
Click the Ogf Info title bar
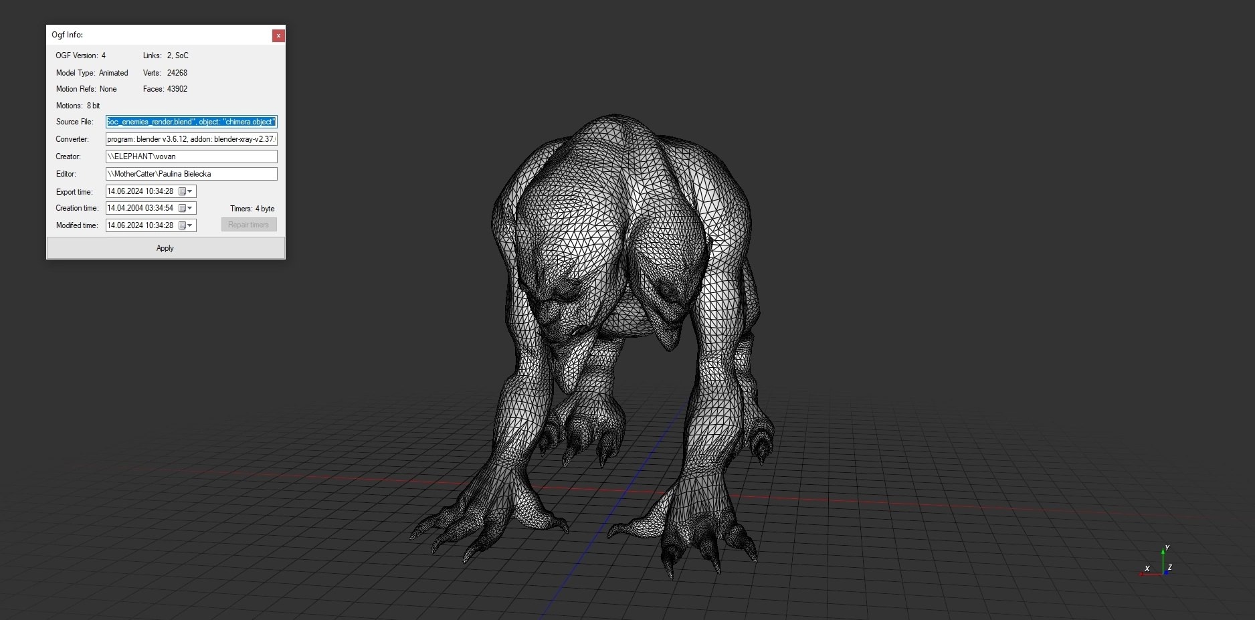click(159, 35)
